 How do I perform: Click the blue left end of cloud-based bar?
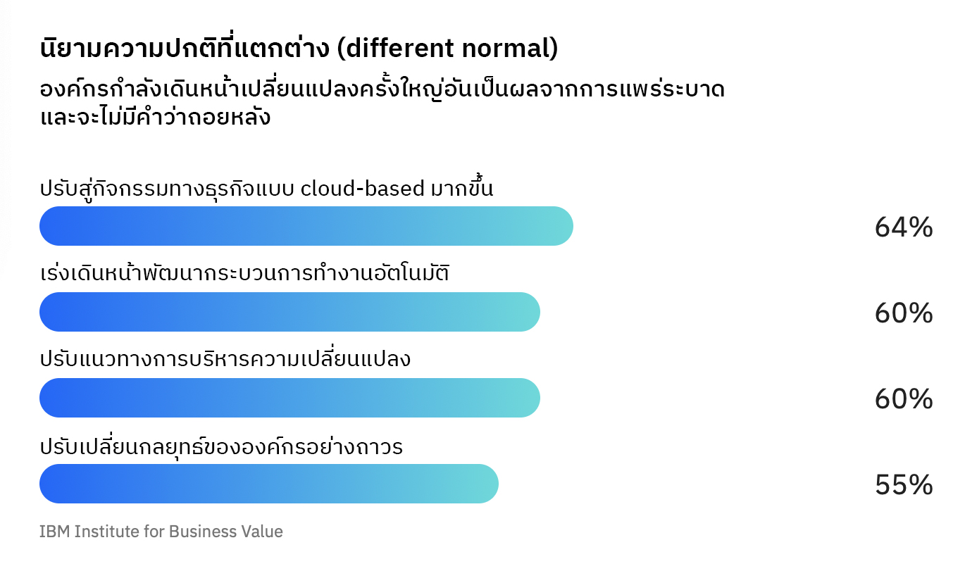click(x=60, y=226)
